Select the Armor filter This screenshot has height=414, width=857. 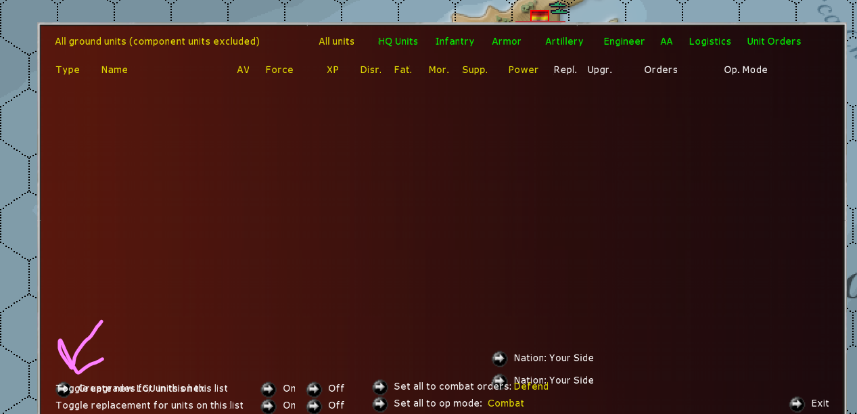(506, 41)
